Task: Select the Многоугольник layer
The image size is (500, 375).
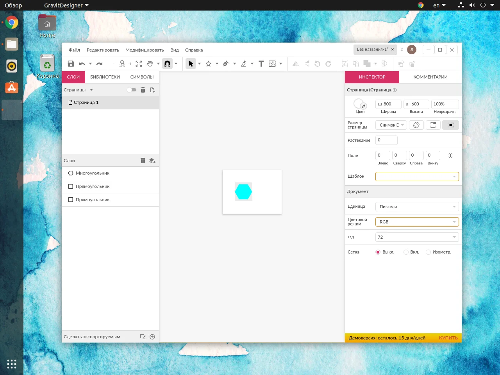Action: (110, 173)
